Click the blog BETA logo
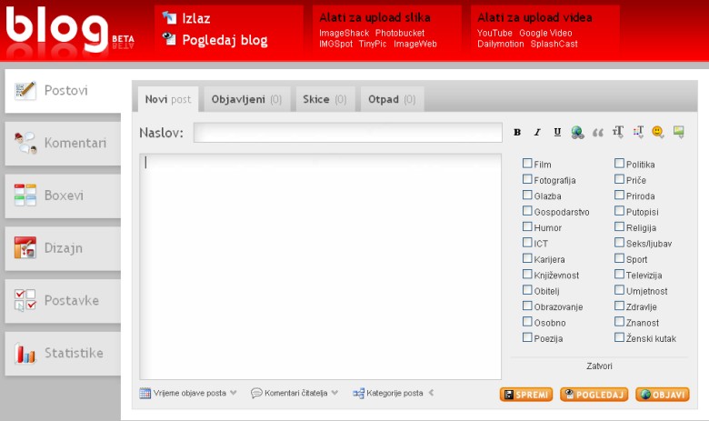 pyautogui.click(x=70, y=30)
